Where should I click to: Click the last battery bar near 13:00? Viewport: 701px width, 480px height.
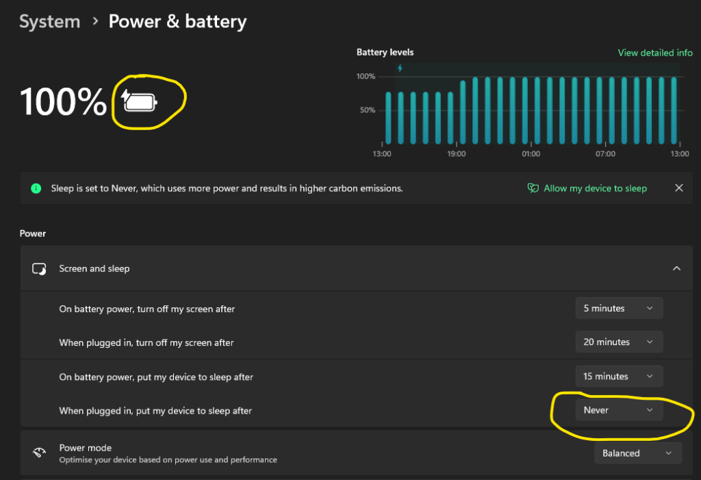tap(674, 110)
